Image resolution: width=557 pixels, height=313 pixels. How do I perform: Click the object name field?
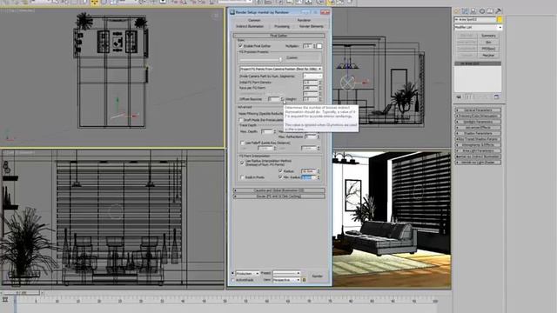coord(475,19)
